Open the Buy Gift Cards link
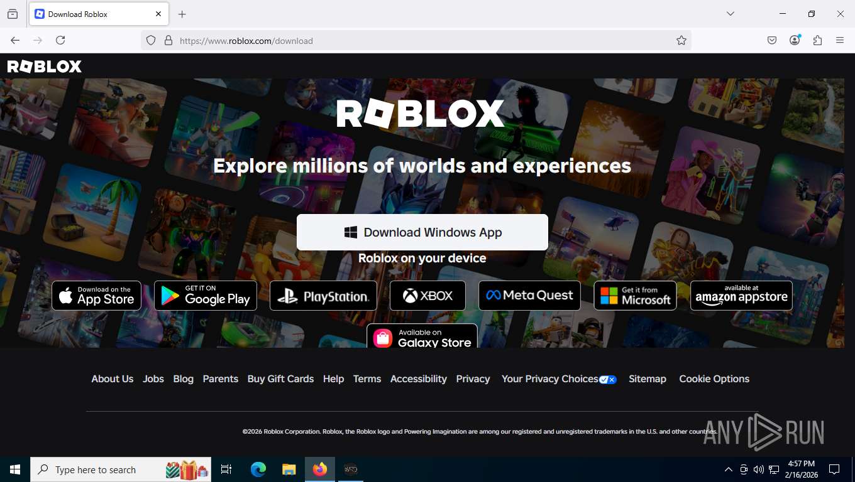This screenshot has width=855, height=482. tap(280, 379)
